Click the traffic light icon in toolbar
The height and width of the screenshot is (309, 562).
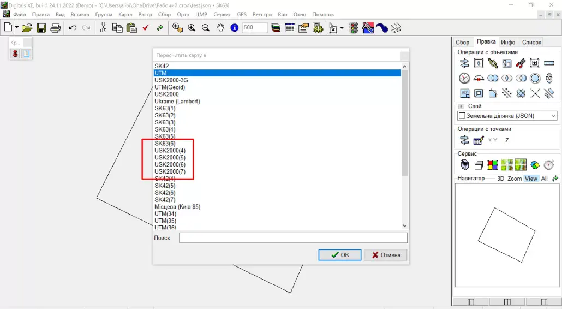point(354,28)
